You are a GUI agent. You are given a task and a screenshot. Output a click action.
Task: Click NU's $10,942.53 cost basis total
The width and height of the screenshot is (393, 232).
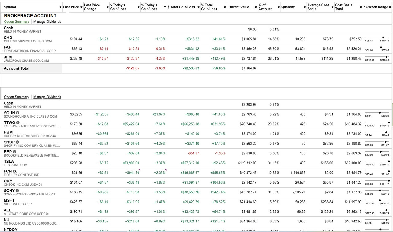[x=353, y=221]
